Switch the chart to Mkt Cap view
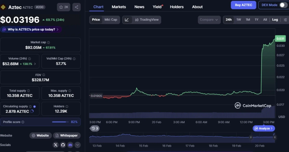289x152 pixels. (x=111, y=20)
